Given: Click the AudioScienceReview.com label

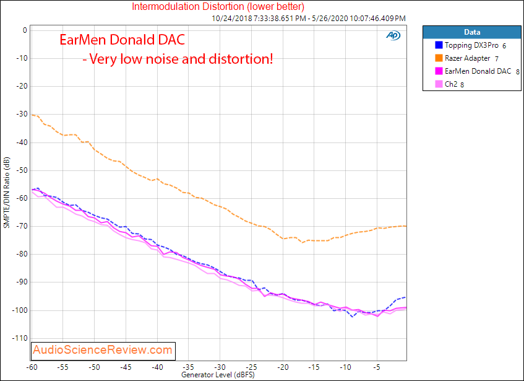Looking at the screenshot, I should pos(103,350).
